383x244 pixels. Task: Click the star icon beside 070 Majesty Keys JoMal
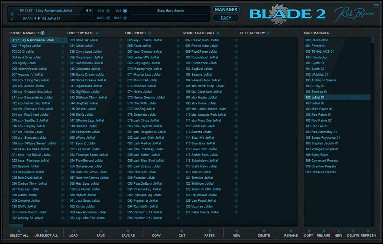point(178,69)
